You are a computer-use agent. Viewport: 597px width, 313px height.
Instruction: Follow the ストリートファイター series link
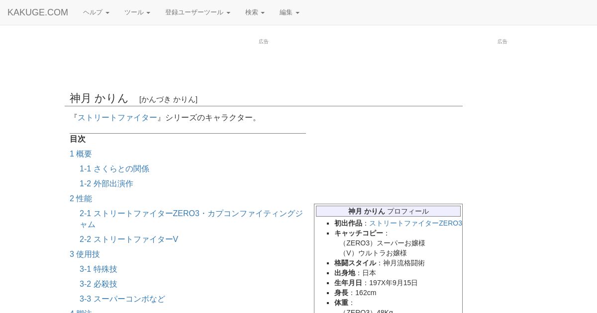pos(117,118)
